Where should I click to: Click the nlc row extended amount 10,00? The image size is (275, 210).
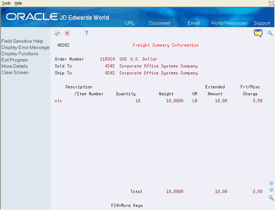coord(221,101)
